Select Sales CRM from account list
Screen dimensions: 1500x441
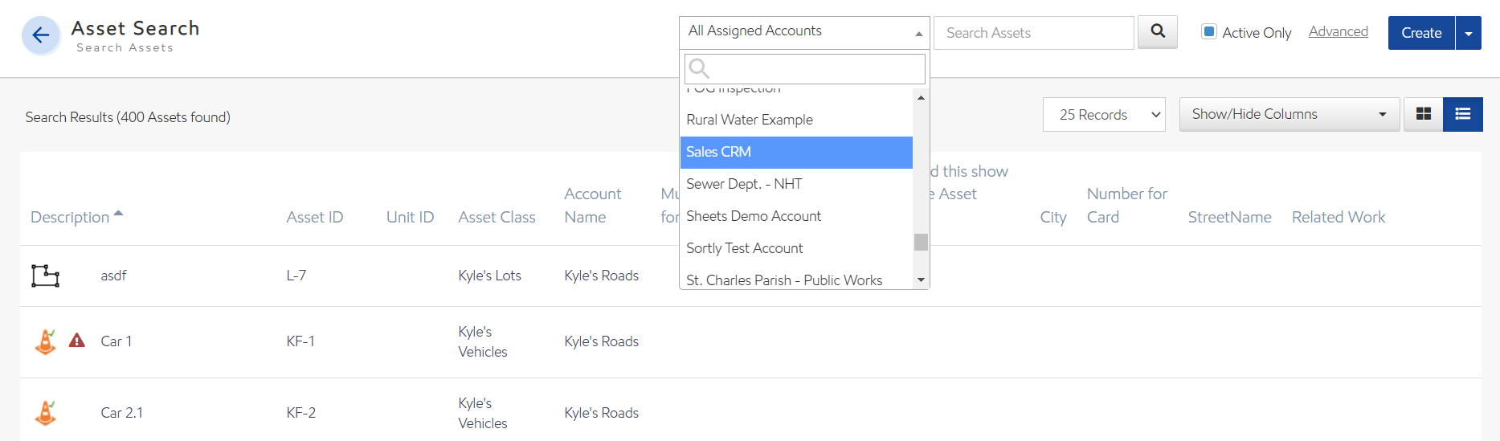click(x=795, y=152)
